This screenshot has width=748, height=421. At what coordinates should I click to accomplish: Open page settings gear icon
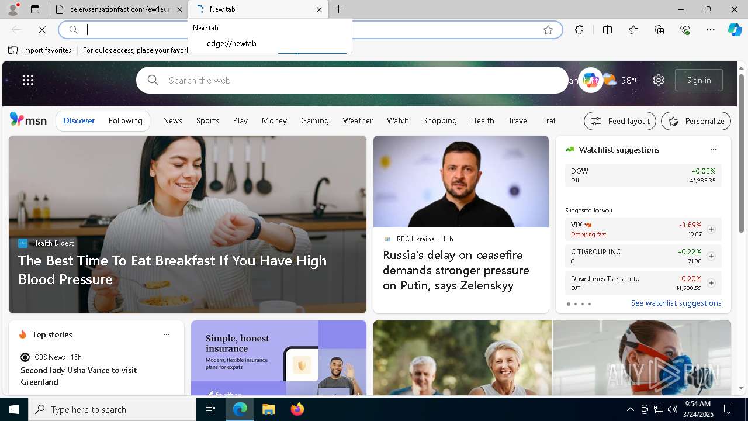(659, 80)
